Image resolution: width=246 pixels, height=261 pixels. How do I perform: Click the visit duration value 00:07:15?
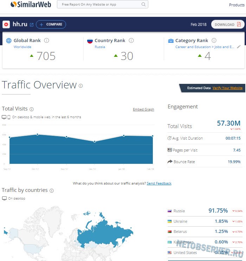(x=233, y=138)
